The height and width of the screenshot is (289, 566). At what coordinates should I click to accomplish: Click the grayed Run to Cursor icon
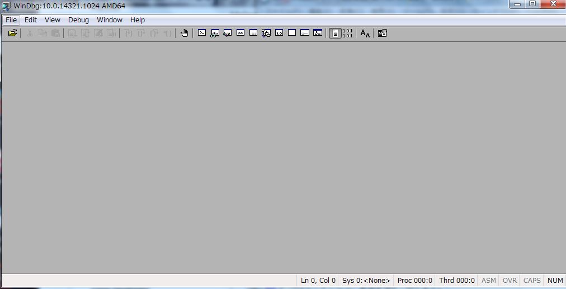(x=167, y=33)
